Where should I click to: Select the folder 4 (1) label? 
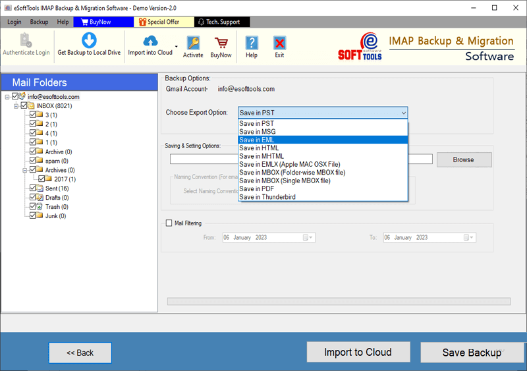tap(51, 133)
